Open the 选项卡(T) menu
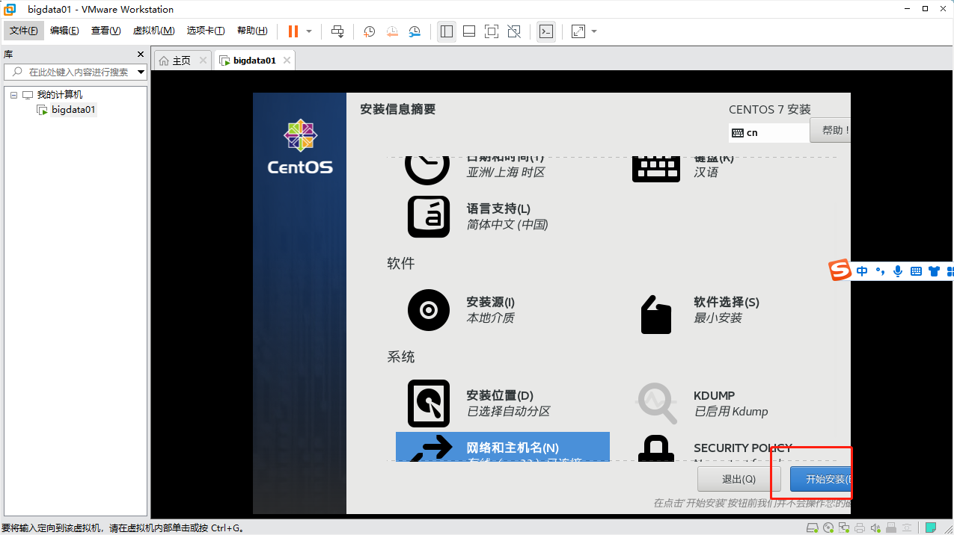 pyautogui.click(x=206, y=31)
